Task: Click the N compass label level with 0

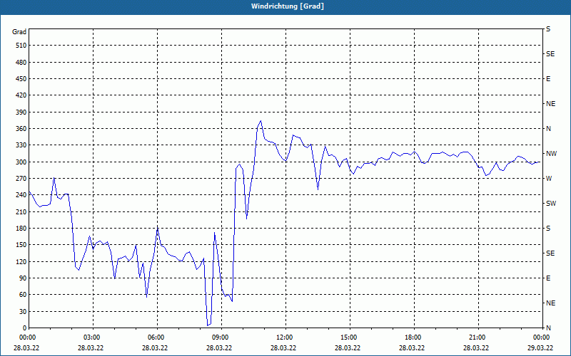Action: 548,328
